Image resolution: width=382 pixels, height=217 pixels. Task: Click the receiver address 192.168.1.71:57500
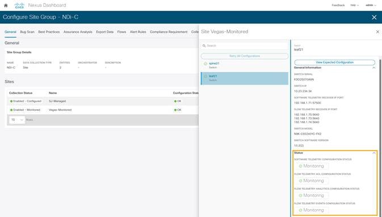pos(308,103)
